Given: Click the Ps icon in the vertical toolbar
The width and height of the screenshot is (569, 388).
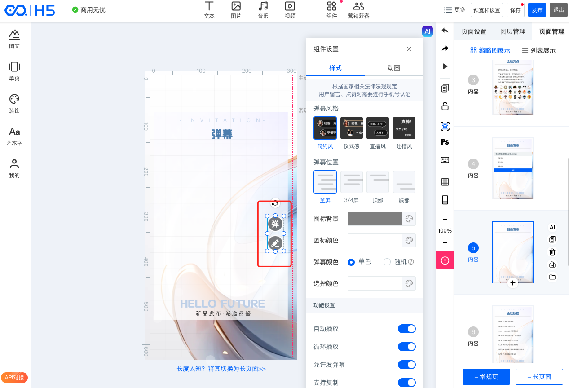Looking at the screenshot, I should 445,142.
